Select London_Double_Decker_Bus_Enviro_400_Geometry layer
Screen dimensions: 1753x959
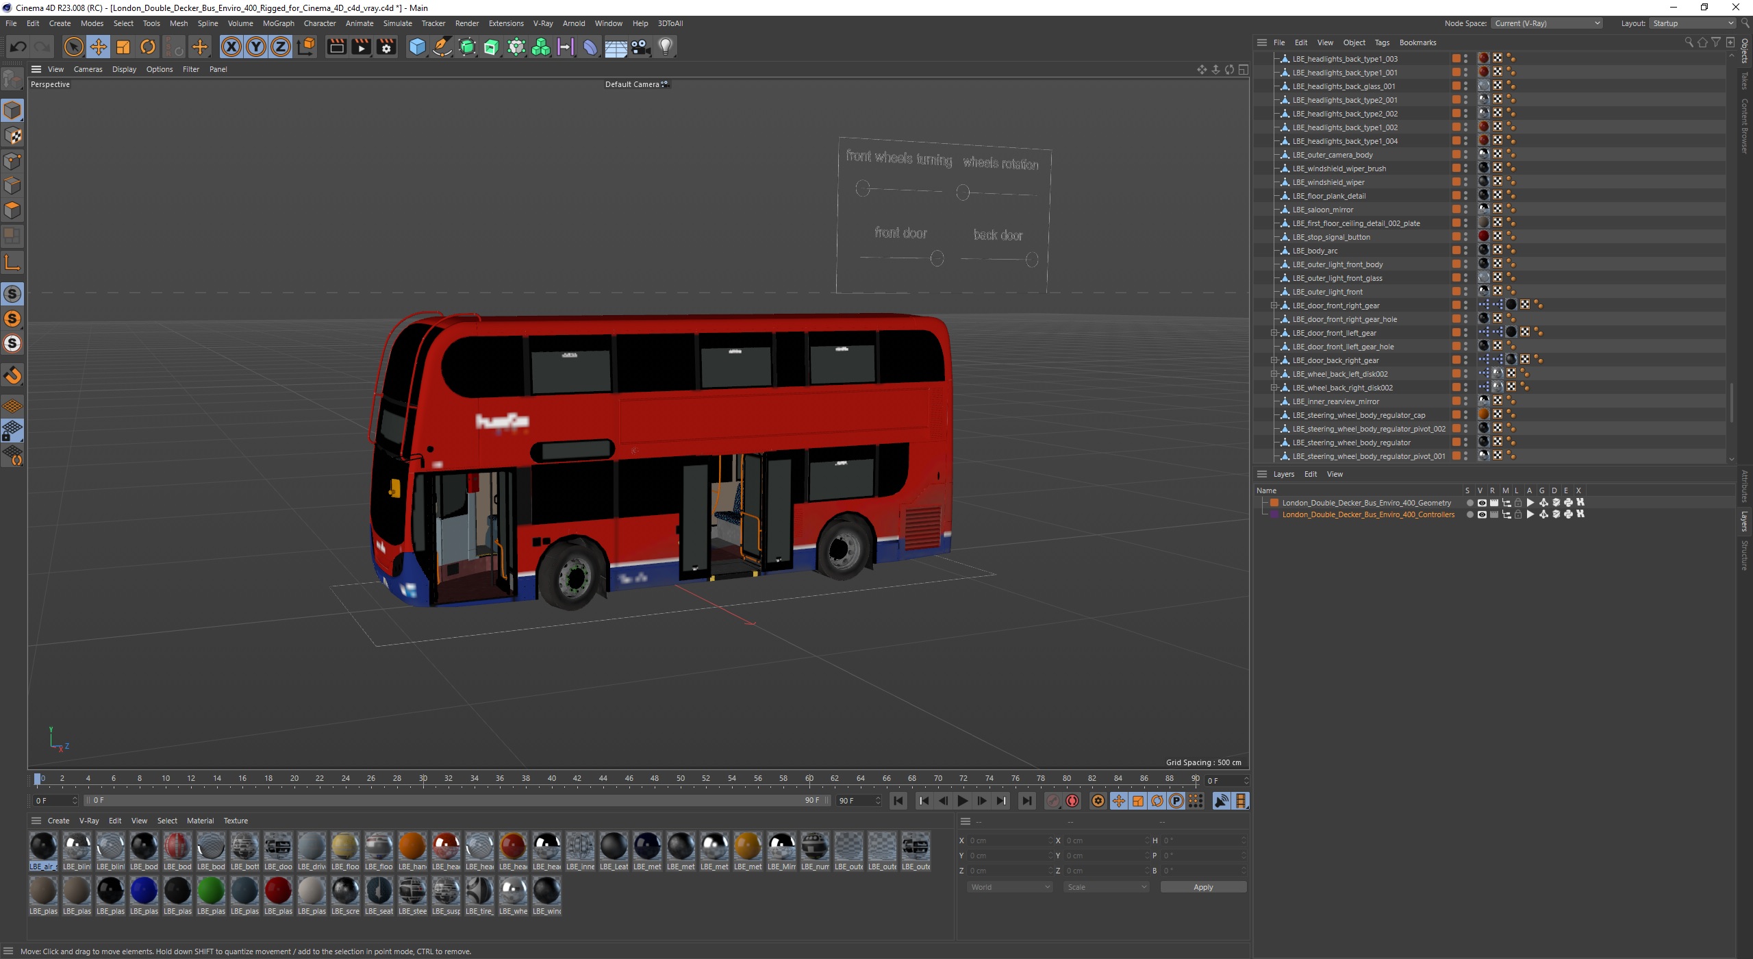click(x=1366, y=503)
